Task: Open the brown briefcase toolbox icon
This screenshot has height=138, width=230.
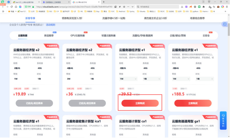Action: tap(218, 7)
